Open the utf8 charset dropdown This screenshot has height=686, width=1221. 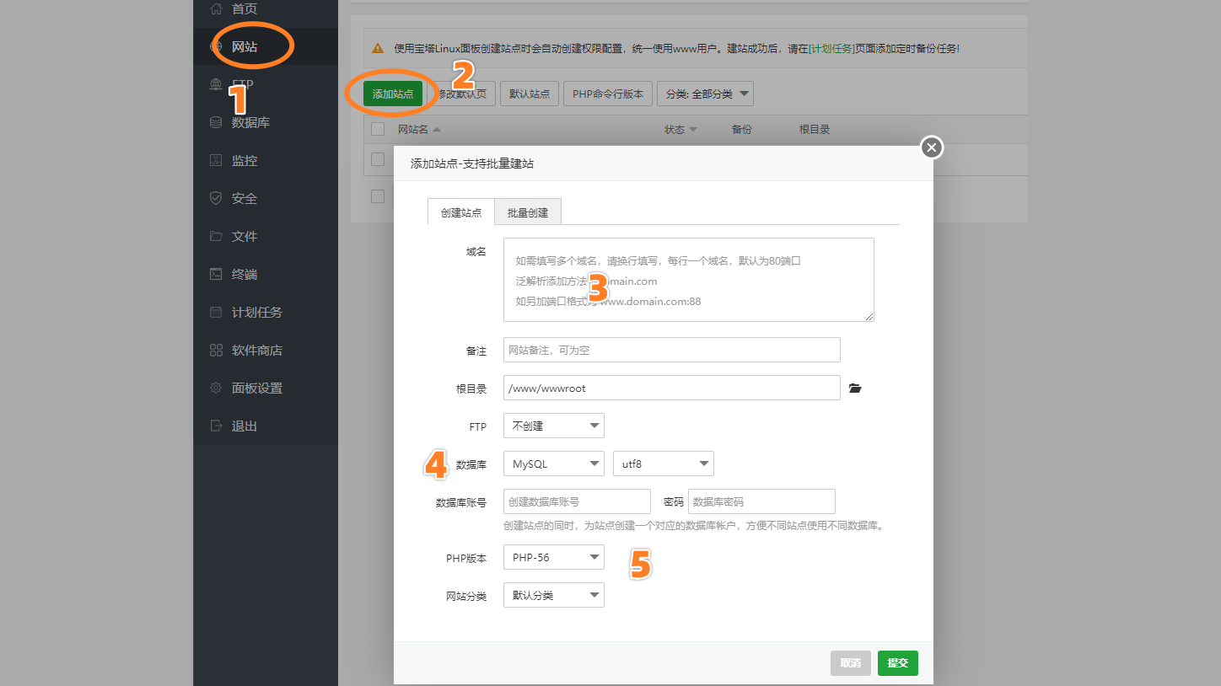pyautogui.click(x=663, y=463)
